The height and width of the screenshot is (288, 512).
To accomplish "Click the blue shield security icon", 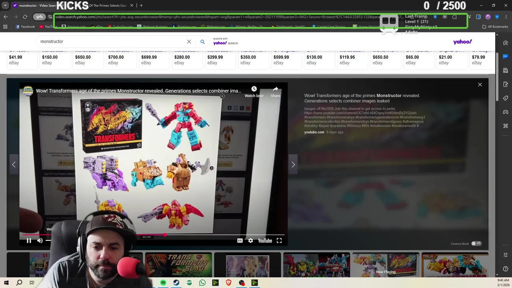I will pyautogui.click(x=497, y=17).
